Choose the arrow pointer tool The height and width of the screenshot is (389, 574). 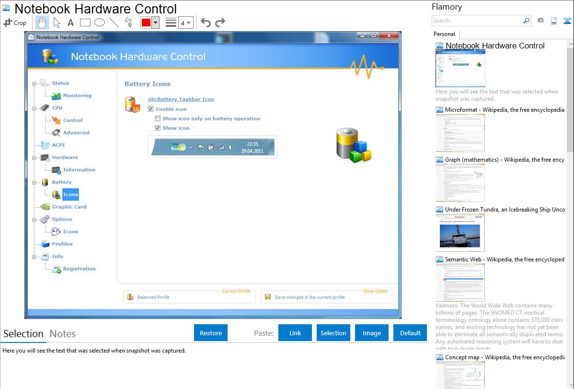point(57,23)
